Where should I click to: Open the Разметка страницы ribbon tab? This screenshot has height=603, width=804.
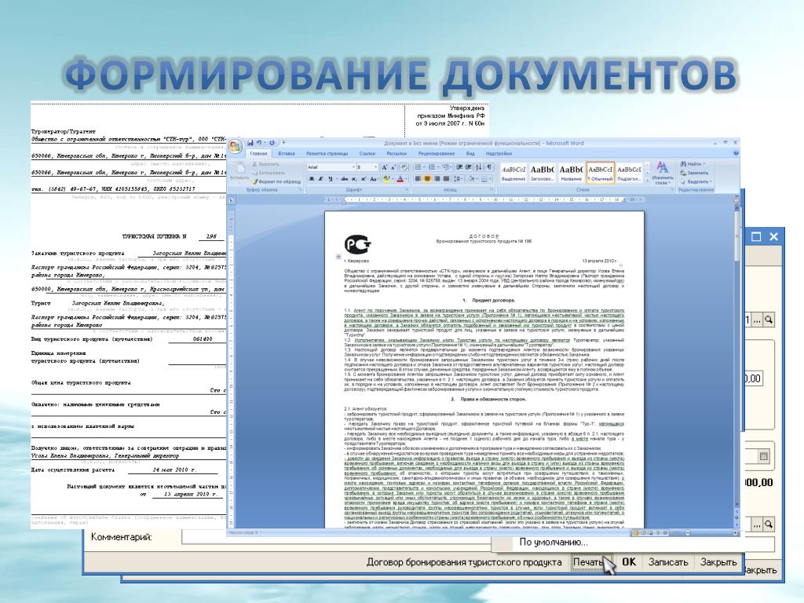click(327, 153)
